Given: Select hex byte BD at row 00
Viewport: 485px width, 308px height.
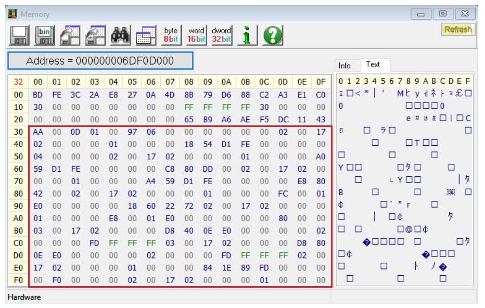Looking at the screenshot, I should (x=38, y=95).
